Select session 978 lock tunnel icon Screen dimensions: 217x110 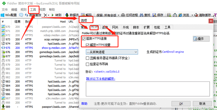(x=3, y=60)
